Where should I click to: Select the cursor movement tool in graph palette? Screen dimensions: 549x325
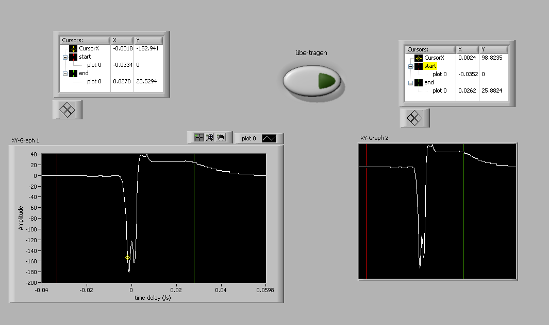199,138
